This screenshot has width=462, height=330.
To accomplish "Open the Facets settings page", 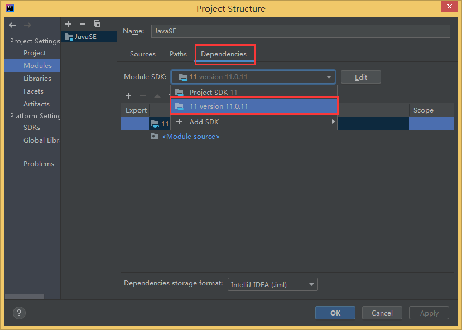I will [33, 91].
